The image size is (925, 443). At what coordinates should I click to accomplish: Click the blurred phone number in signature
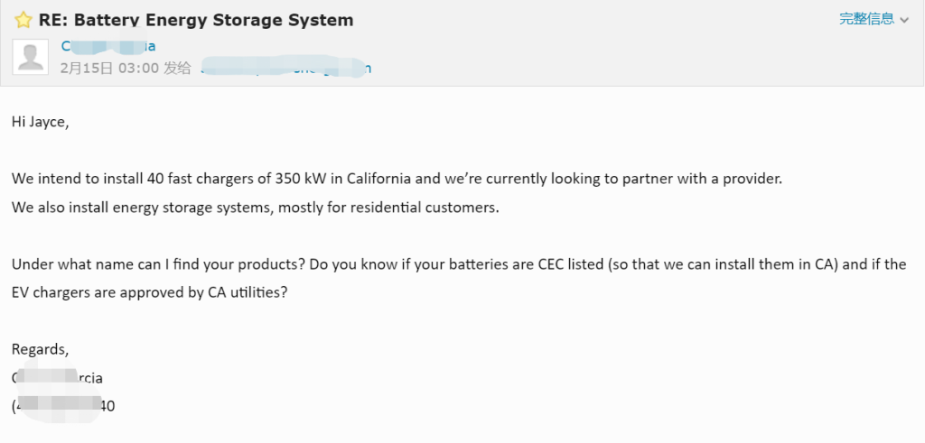click(63, 406)
